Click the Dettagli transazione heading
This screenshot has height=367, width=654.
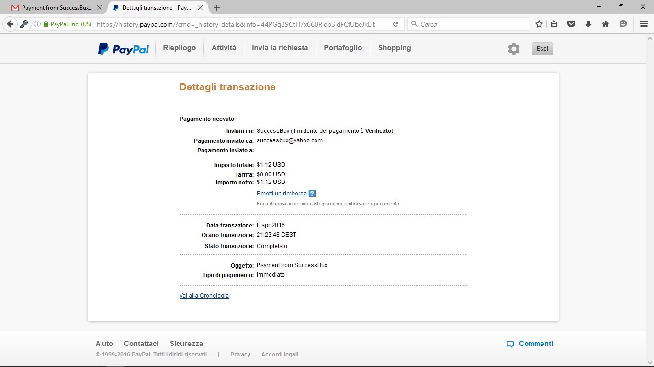(x=227, y=87)
